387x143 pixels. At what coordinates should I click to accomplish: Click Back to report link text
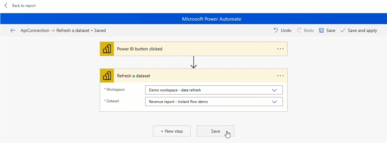tap(24, 6)
